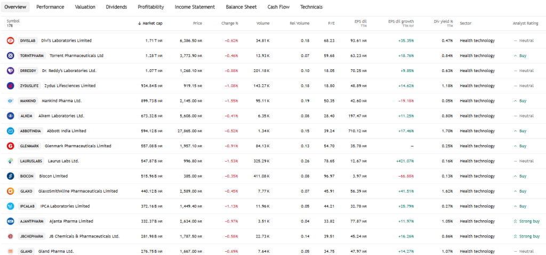Image resolution: width=546 pixels, height=255 pixels.
Task: Open the DIVISLAB ticker symbol
Action: coord(28,41)
